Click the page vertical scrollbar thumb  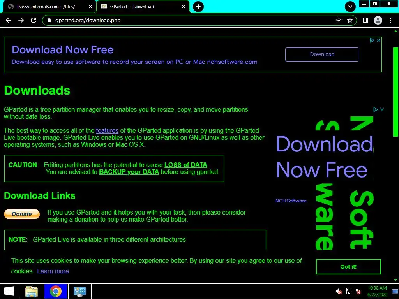tap(396, 92)
